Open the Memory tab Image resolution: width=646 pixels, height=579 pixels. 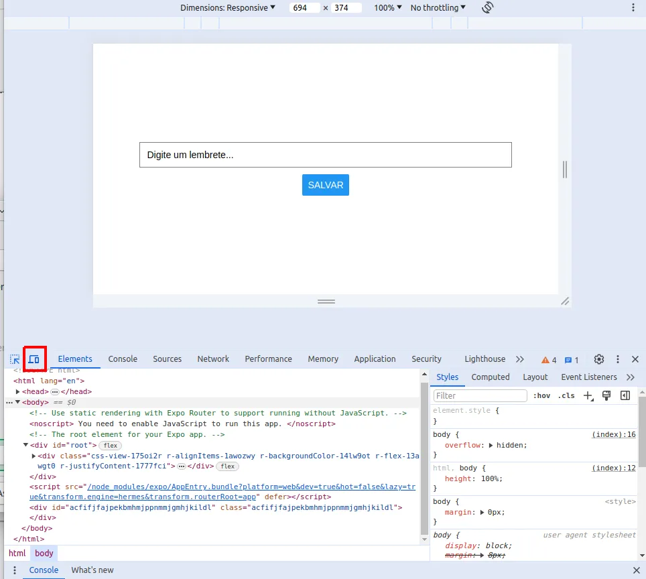click(323, 359)
